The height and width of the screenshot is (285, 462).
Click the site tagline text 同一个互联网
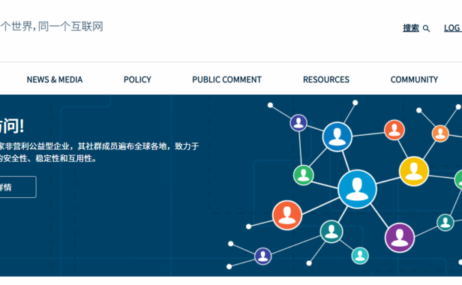point(70,26)
